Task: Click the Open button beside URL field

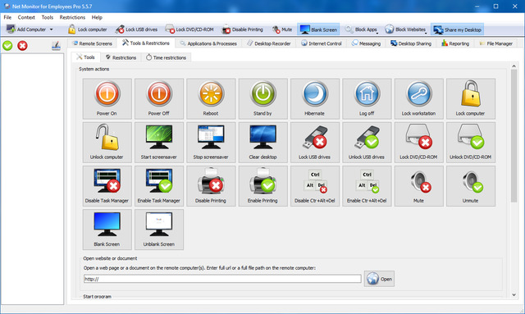Action: pos(379,279)
